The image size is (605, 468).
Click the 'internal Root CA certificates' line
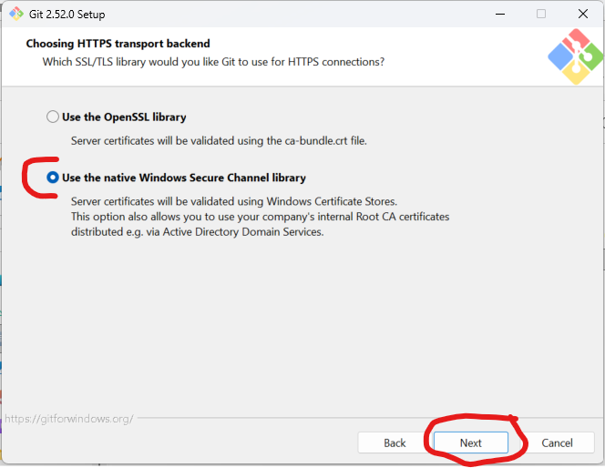(260, 217)
